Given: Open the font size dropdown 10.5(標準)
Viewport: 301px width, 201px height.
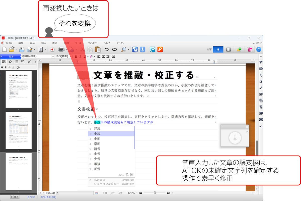Looking at the screenshot, I should (71, 57).
